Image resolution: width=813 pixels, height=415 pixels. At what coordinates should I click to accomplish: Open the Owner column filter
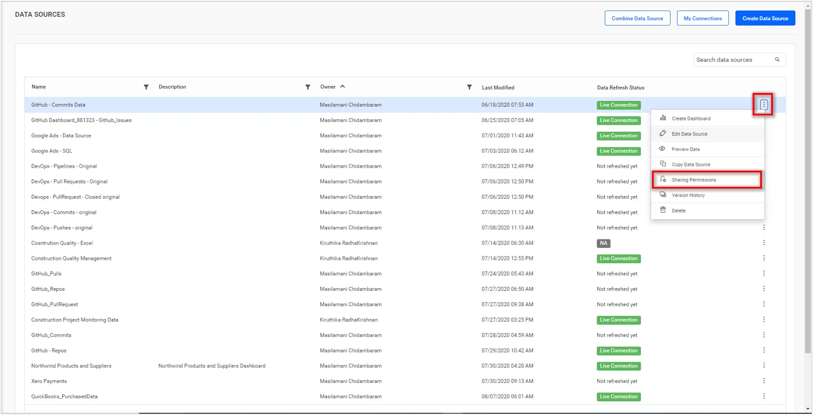(469, 87)
